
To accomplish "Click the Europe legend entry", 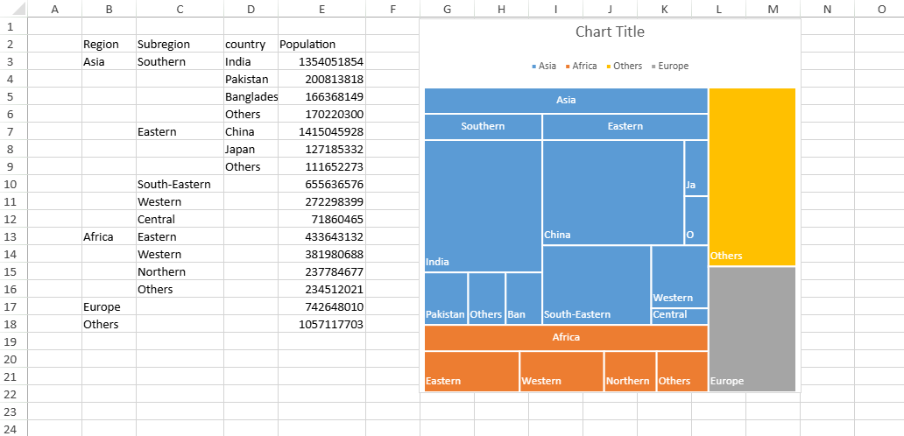I will [x=673, y=67].
